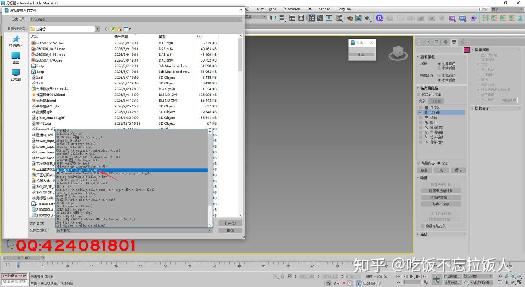This screenshot has width=525, height=287.
Task: Enable 仅显示可渲染 checkbox
Action: click(419, 94)
